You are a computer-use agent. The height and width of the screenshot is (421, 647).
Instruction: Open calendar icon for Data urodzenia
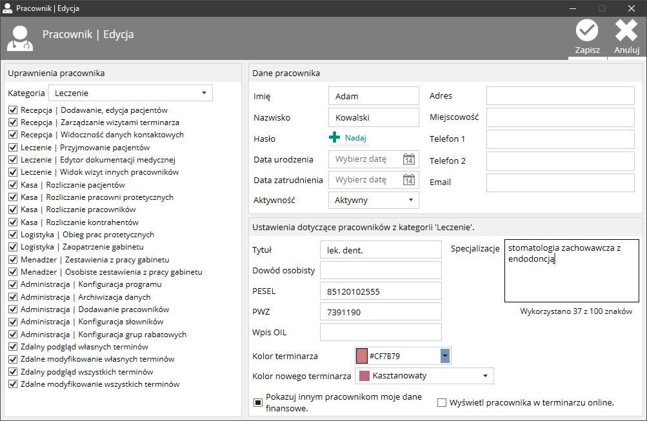(x=409, y=159)
